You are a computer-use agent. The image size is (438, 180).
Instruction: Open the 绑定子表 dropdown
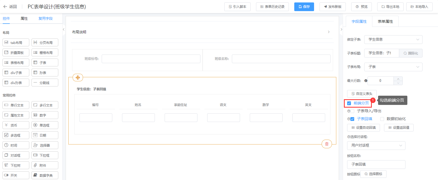pyautogui.click(x=393, y=40)
